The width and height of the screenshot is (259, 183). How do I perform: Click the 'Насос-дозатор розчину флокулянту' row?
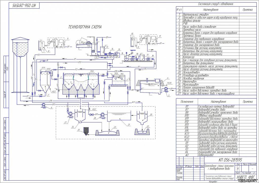pyautogui.click(x=217, y=69)
